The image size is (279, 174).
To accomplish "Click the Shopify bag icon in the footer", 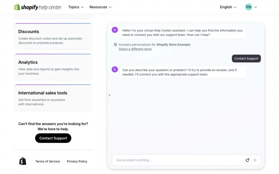I will pyautogui.click(x=23, y=161).
